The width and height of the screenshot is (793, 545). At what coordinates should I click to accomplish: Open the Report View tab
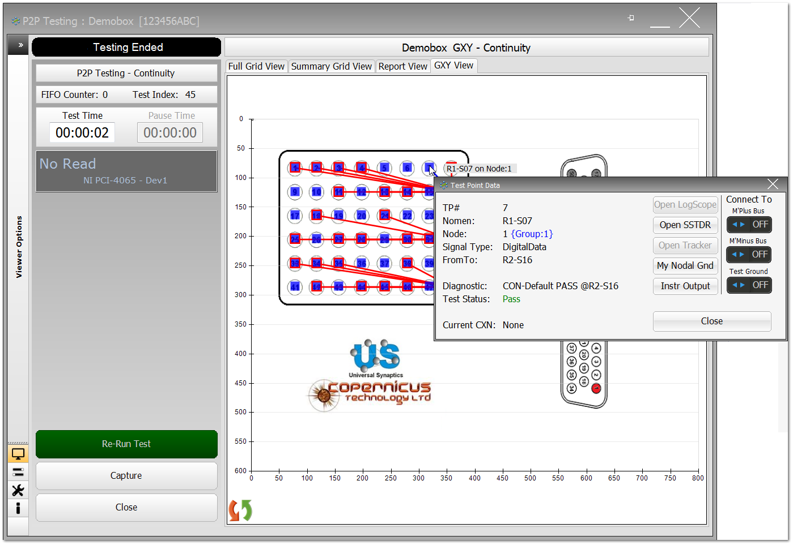[402, 66]
